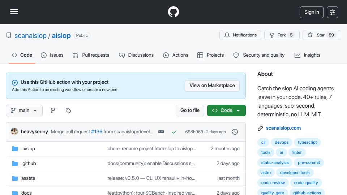
Task: Select the code-quality topic tag
Action: point(306,183)
